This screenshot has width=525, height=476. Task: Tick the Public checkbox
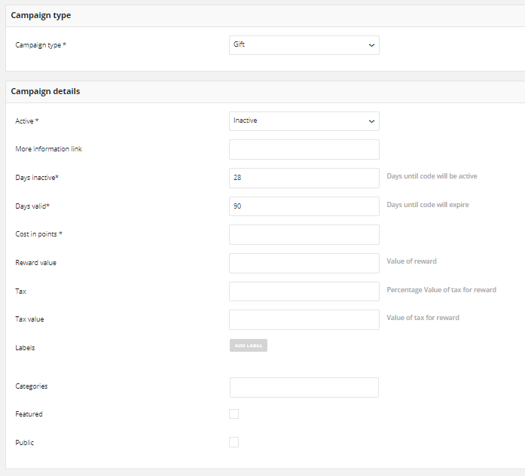click(234, 442)
